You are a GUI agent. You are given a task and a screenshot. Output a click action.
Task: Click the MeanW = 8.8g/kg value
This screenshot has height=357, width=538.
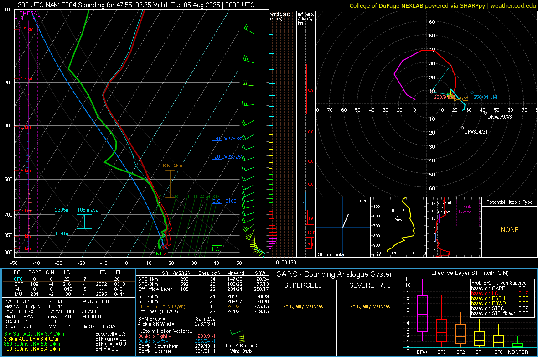22,306
